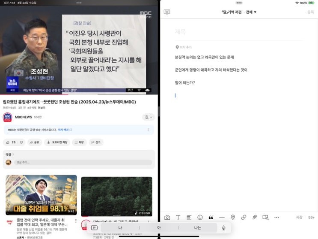Viewport: 318px width, 239px height.
Task: Switch keyboard language with 한 key
Action: pyautogui.click(x=94, y=227)
